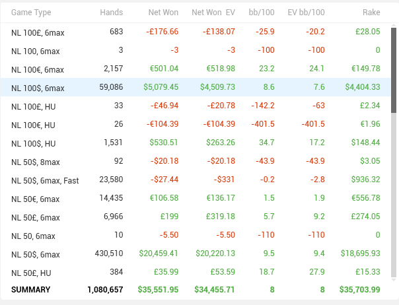Click the scrollbar up arrow
The width and height of the screenshot is (399, 305).
click(x=394, y=25)
